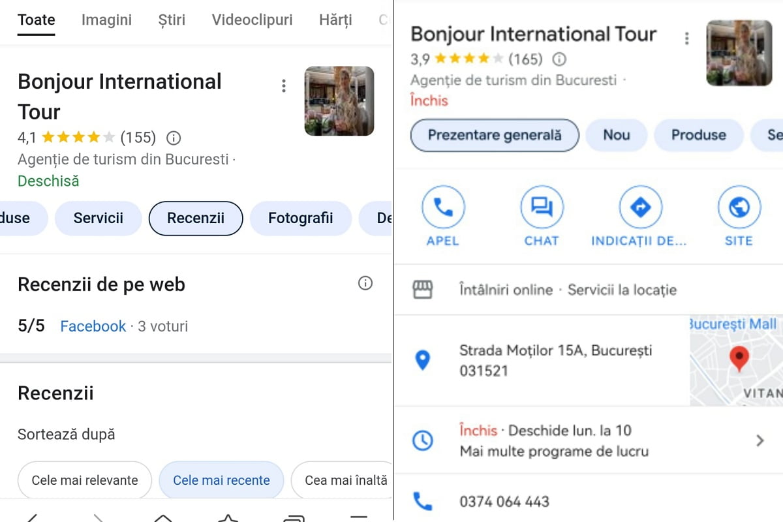Tap the APEL phone call icon

coord(443,207)
